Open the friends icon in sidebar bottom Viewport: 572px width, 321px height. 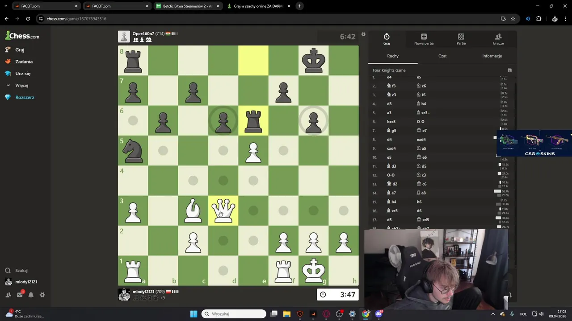point(8,295)
